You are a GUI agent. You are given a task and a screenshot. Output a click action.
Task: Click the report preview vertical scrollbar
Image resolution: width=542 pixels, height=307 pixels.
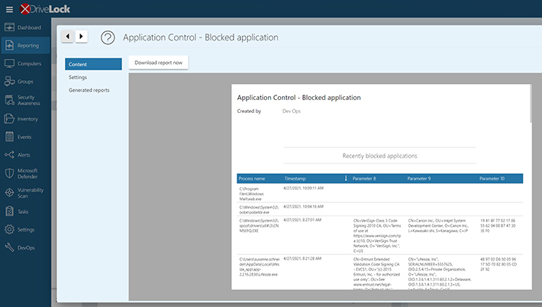pos(531,104)
